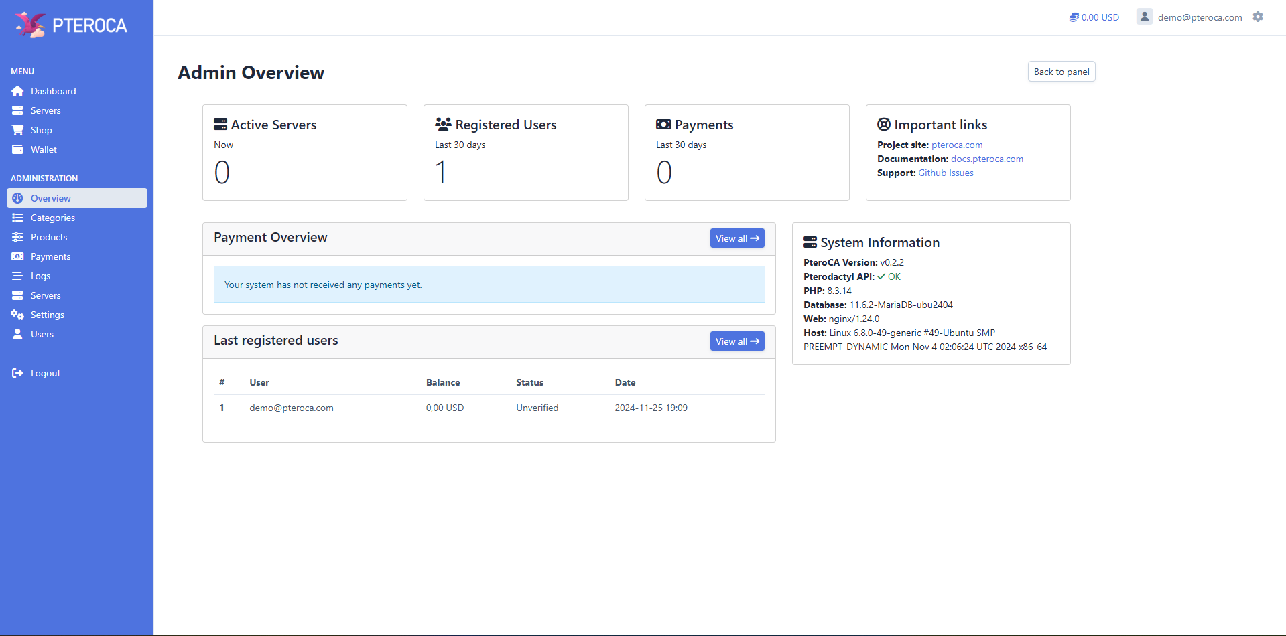Go to Shop page
The height and width of the screenshot is (636, 1286).
42,130
